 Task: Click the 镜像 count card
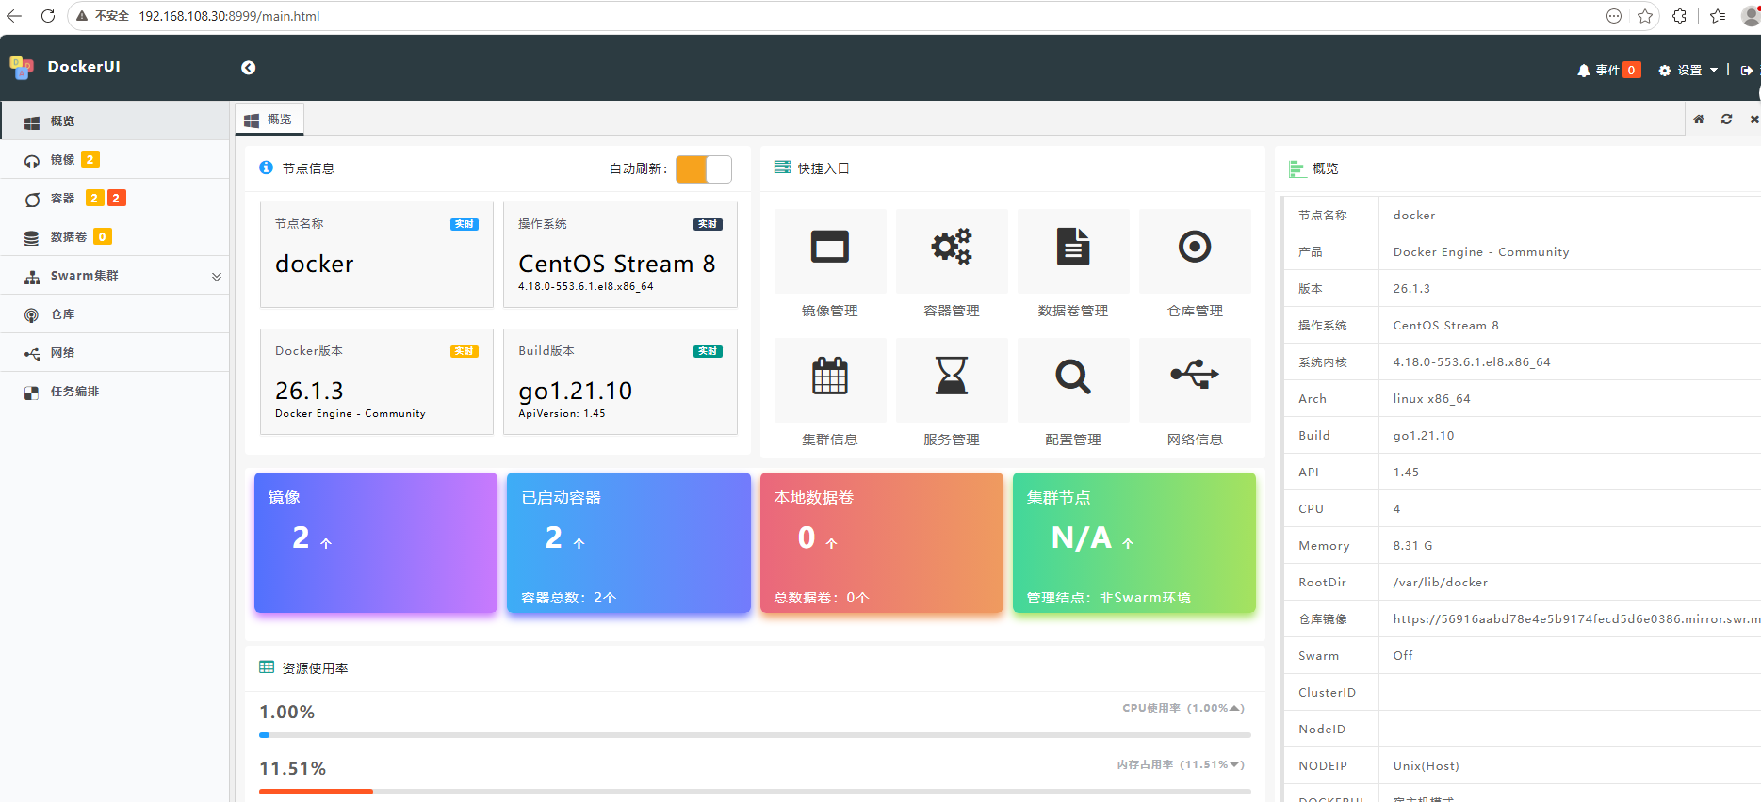click(376, 543)
